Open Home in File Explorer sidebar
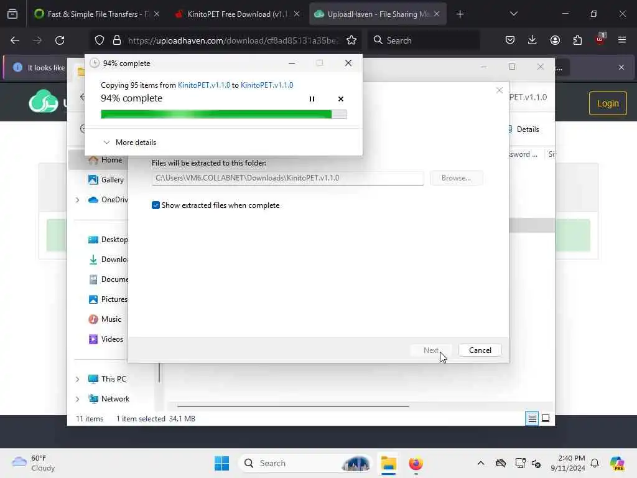Viewport: 637px width, 478px height. 106,160
